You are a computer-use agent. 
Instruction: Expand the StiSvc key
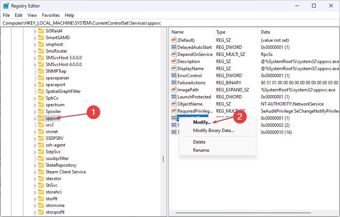click(35, 186)
